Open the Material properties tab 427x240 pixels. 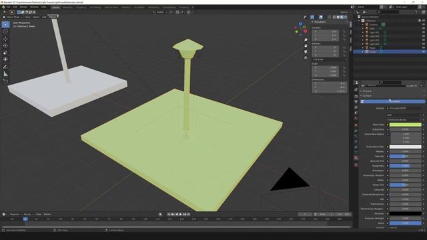point(356,158)
